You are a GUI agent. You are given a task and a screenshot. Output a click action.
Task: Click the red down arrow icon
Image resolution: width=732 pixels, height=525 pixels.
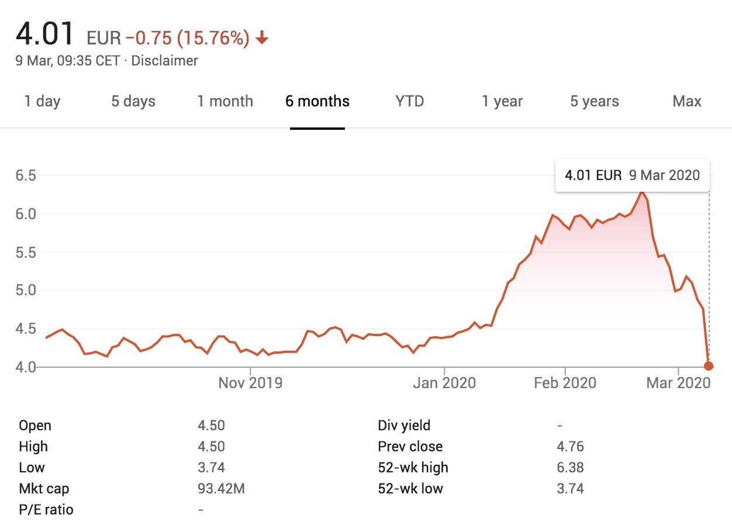pyautogui.click(x=262, y=39)
